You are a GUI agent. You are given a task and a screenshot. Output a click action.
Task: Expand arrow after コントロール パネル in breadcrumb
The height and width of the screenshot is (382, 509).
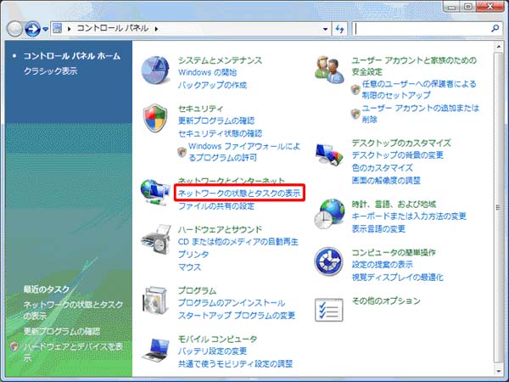pyautogui.click(x=156, y=29)
